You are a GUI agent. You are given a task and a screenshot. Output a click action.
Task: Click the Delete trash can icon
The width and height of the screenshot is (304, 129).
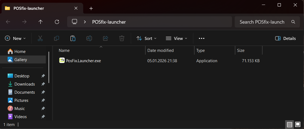(x=122, y=38)
